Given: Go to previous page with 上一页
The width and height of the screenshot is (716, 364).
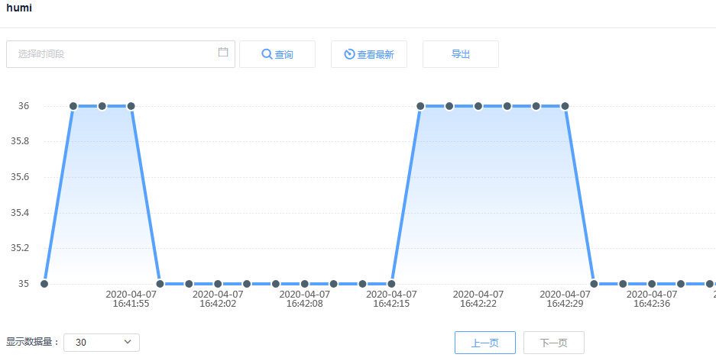Looking at the screenshot, I should (485, 343).
